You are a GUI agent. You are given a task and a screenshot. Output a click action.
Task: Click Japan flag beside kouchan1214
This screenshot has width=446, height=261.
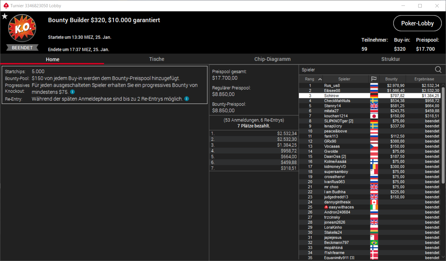pyautogui.click(x=374, y=116)
